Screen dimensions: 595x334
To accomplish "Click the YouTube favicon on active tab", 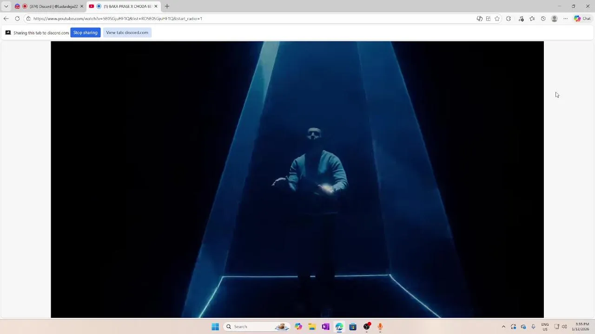I will click(92, 6).
